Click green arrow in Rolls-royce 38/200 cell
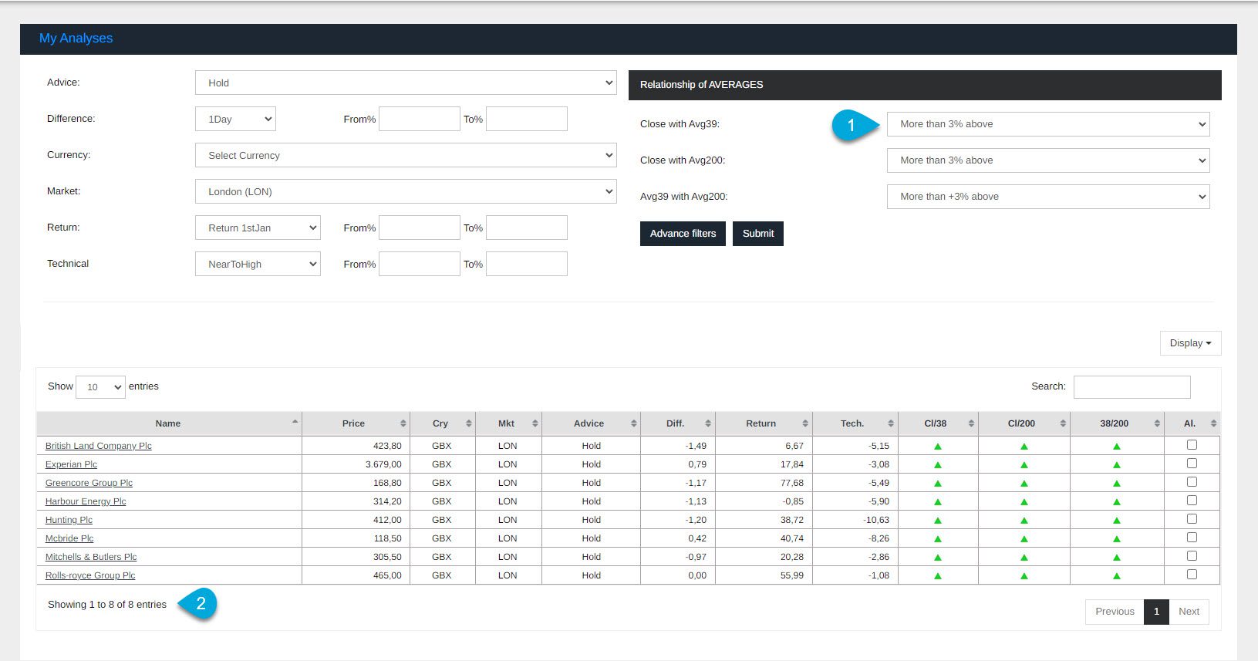Image resolution: width=1258 pixels, height=661 pixels. click(x=1116, y=575)
